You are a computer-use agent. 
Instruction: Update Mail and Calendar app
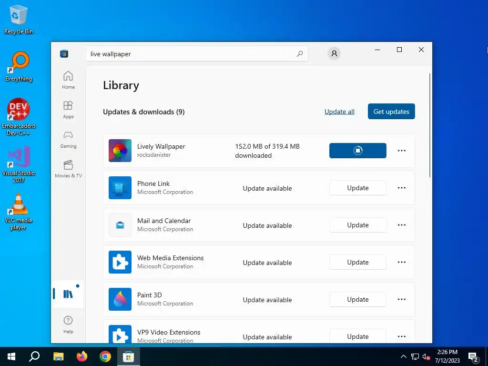coord(357,225)
